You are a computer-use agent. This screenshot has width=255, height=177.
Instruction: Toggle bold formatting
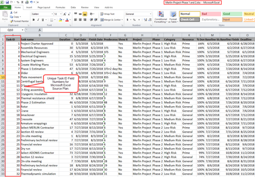(33, 20)
